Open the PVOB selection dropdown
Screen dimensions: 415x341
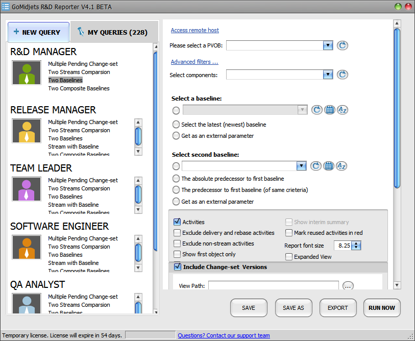[328, 45]
